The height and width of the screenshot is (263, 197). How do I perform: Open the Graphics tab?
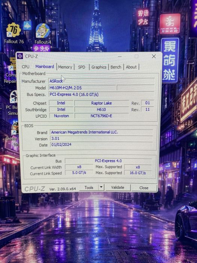click(x=99, y=67)
